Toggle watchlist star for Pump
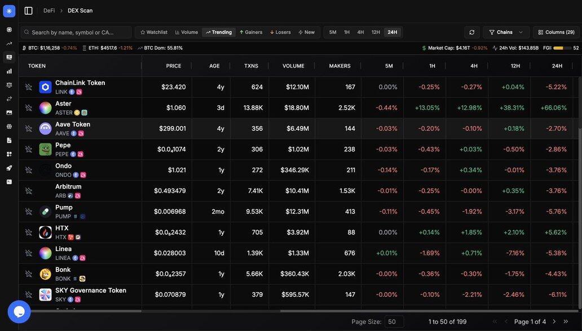This screenshot has height=331, width=582. (29, 212)
